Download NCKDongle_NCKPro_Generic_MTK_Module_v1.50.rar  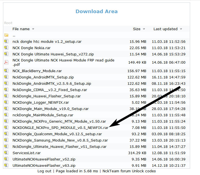59,122
